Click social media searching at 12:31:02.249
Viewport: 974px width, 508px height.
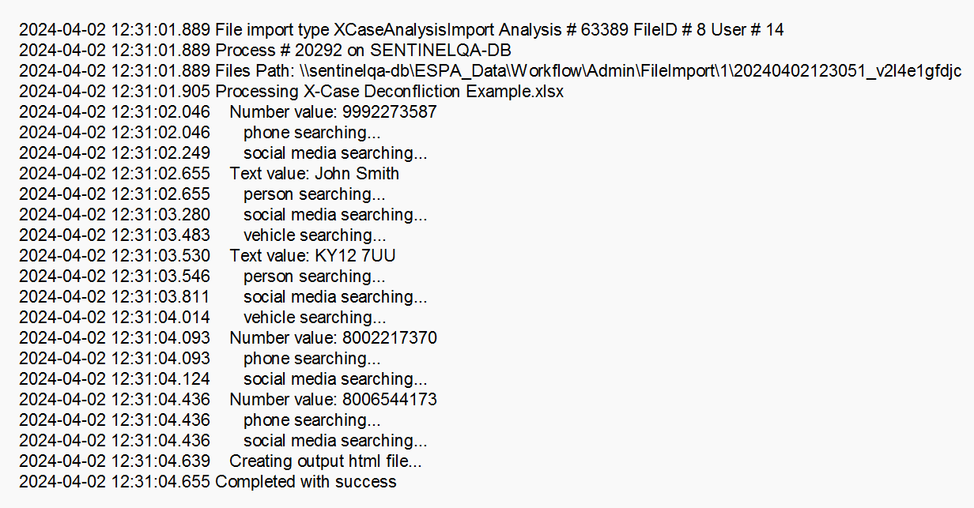[x=335, y=153]
